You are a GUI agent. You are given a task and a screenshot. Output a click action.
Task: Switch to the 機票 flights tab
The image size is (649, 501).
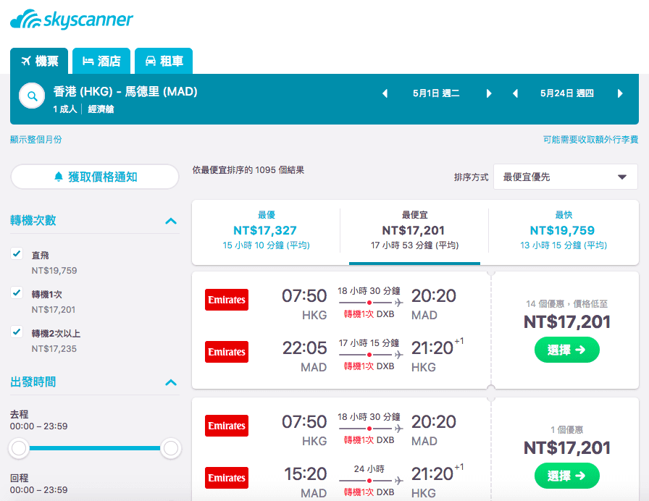pyautogui.click(x=39, y=62)
